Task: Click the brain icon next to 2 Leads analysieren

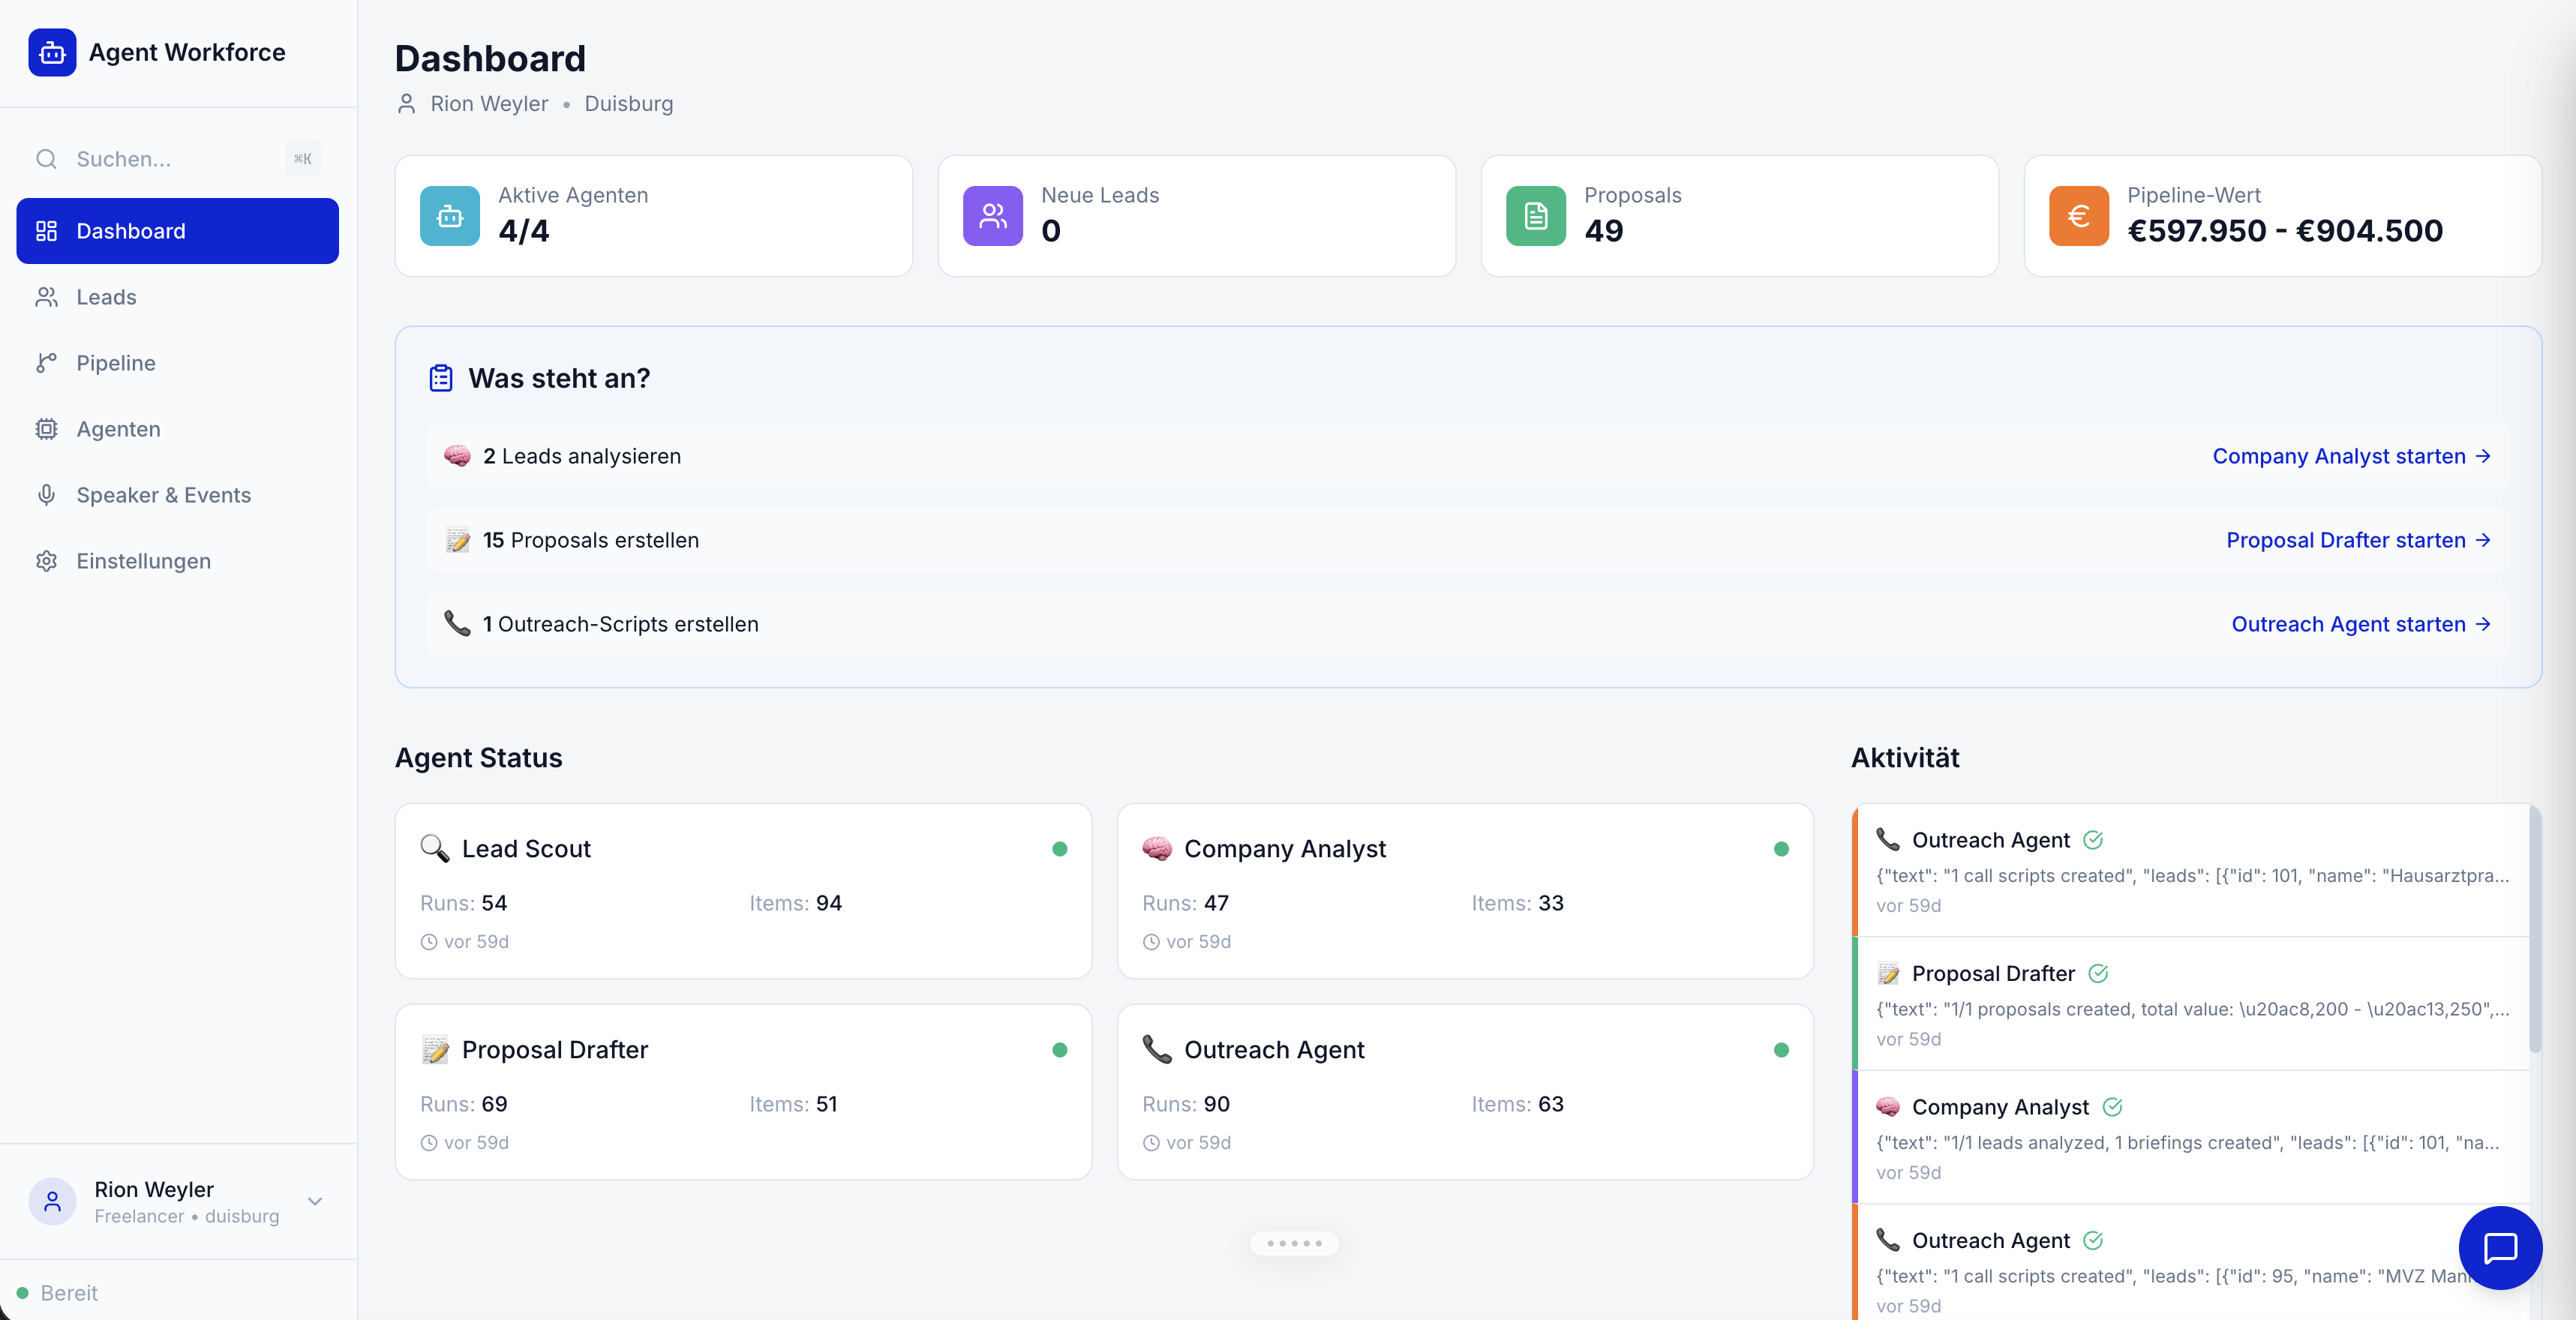Action: click(x=457, y=456)
